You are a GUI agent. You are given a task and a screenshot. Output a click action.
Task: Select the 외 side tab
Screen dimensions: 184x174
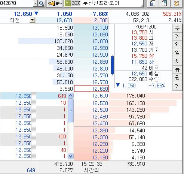click(177, 45)
